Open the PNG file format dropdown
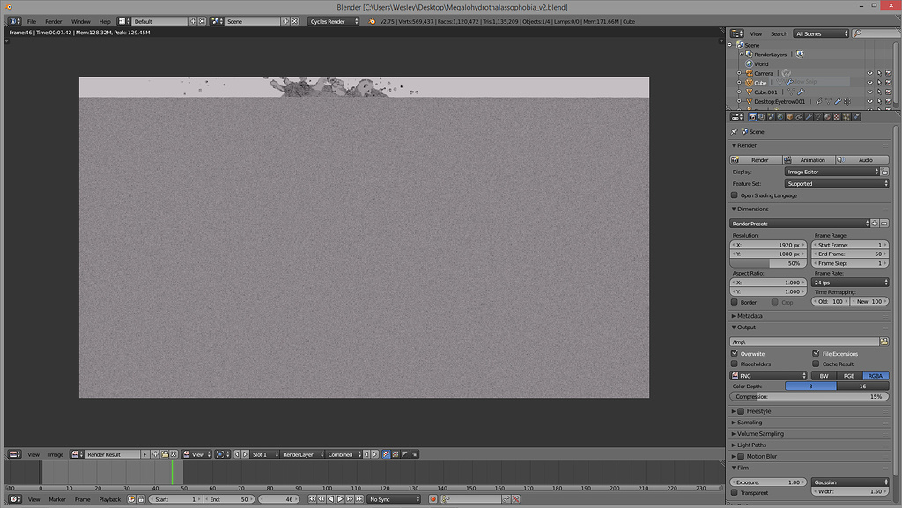The image size is (902, 508). [768, 376]
